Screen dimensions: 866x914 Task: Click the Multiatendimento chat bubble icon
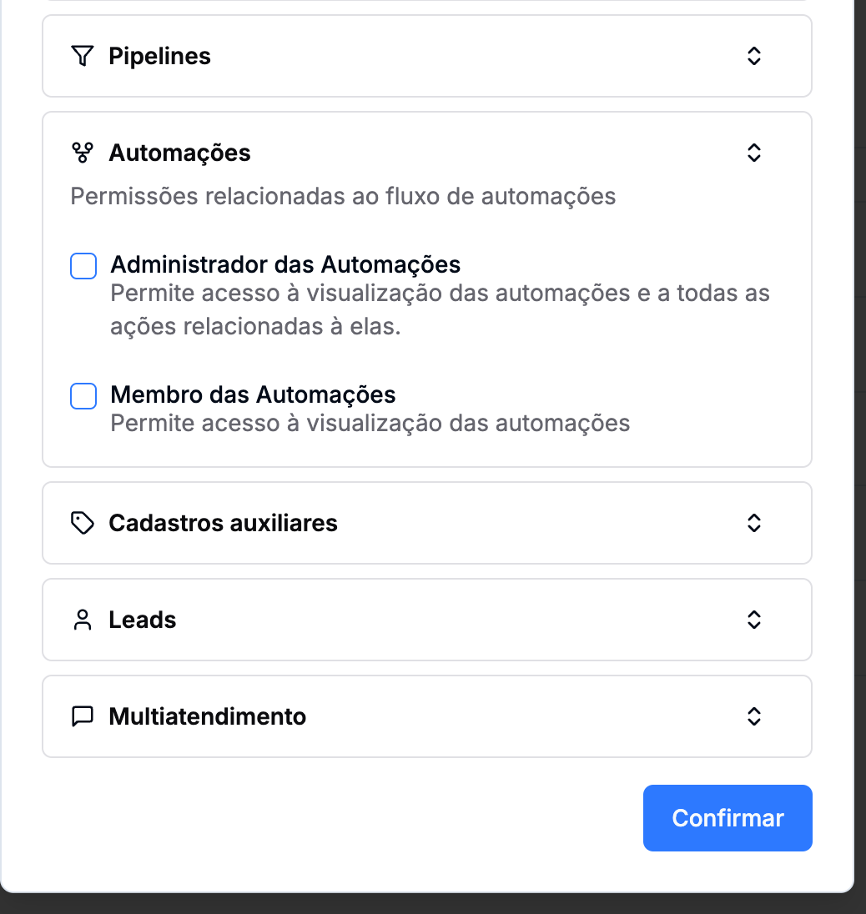click(x=82, y=716)
